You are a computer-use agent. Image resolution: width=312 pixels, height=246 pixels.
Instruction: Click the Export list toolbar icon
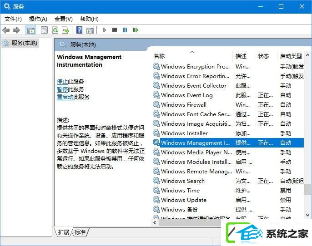65,30
